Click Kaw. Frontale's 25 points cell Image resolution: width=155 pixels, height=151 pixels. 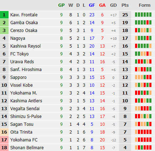click(x=125, y=15)
